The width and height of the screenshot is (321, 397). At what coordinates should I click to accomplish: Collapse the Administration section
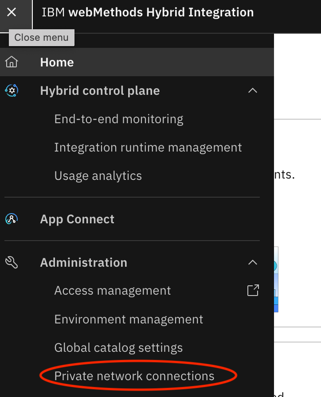click(253, 262)
